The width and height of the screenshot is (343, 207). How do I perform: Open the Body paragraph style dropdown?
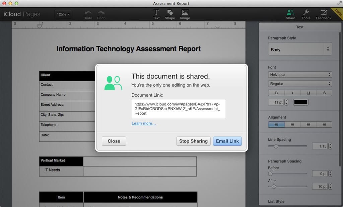point(300,49)
